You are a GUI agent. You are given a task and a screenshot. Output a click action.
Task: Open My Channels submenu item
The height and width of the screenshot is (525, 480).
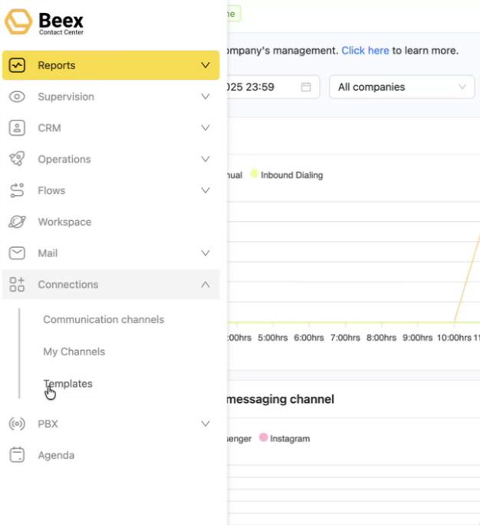[x=74, y=352]
